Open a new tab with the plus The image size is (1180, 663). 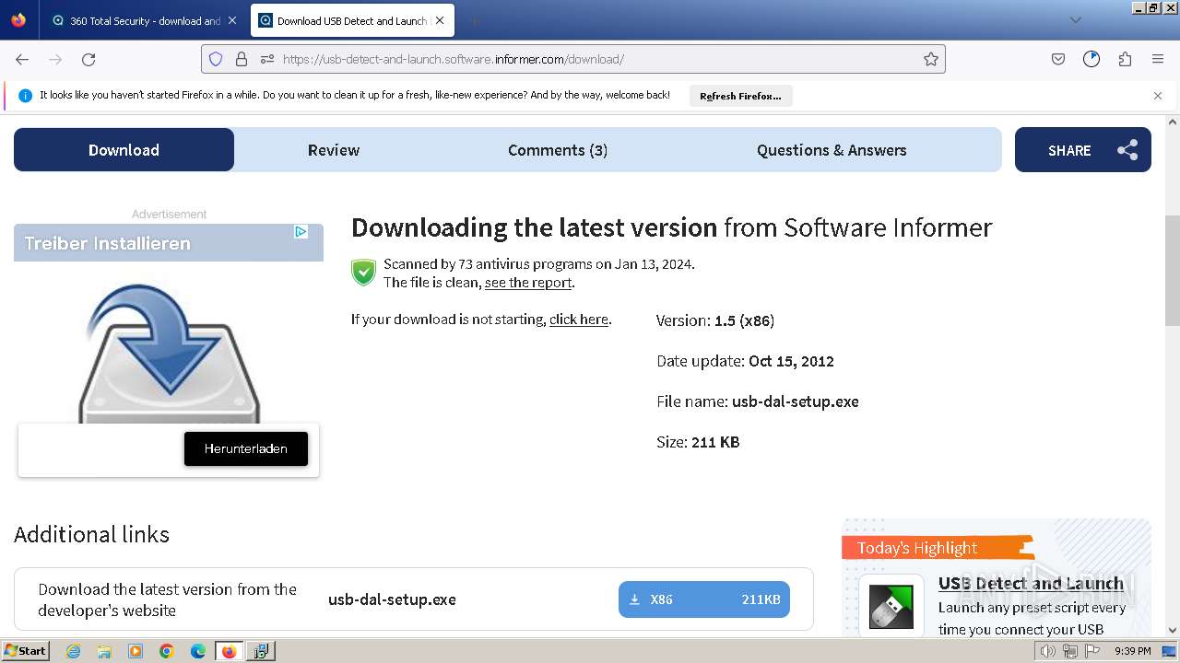(x=474, y=20)
